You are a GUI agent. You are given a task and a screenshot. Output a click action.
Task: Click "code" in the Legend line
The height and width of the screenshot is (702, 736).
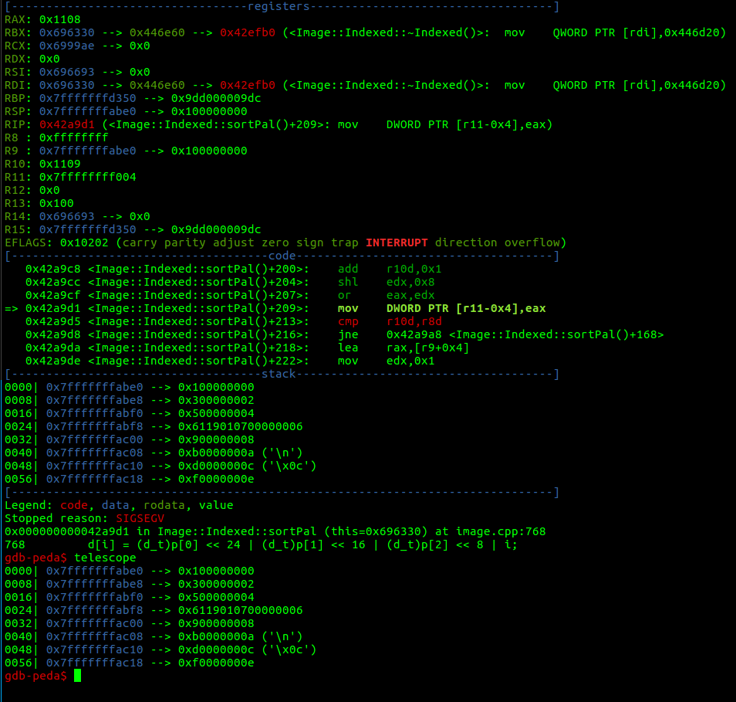pos(74,506)
